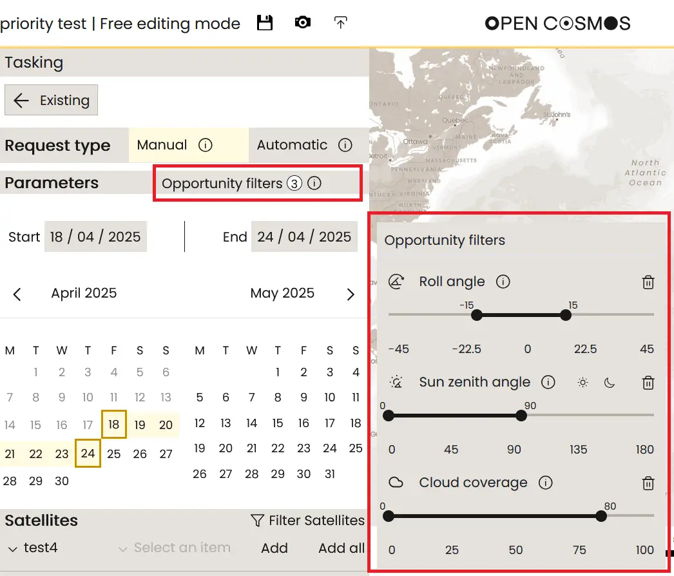Go to next month in calendar
Viewport: 674px width, 576px height.
[351, 294]
